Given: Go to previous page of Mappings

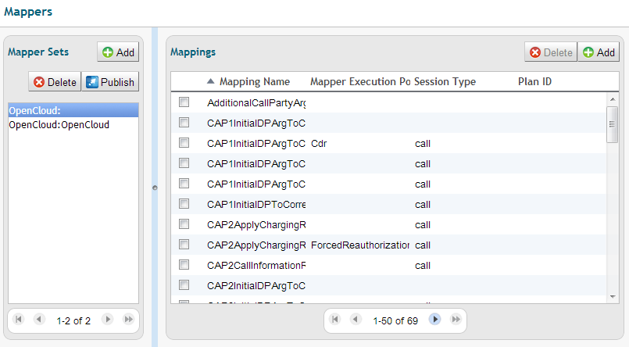Looking at the screenshot, I should (356, 320).
